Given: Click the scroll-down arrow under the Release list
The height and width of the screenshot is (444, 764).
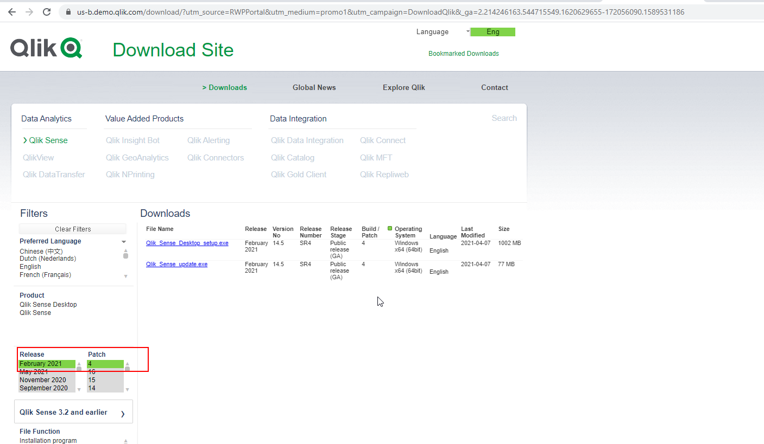Looking at the screenshot, I should (79, 389).
